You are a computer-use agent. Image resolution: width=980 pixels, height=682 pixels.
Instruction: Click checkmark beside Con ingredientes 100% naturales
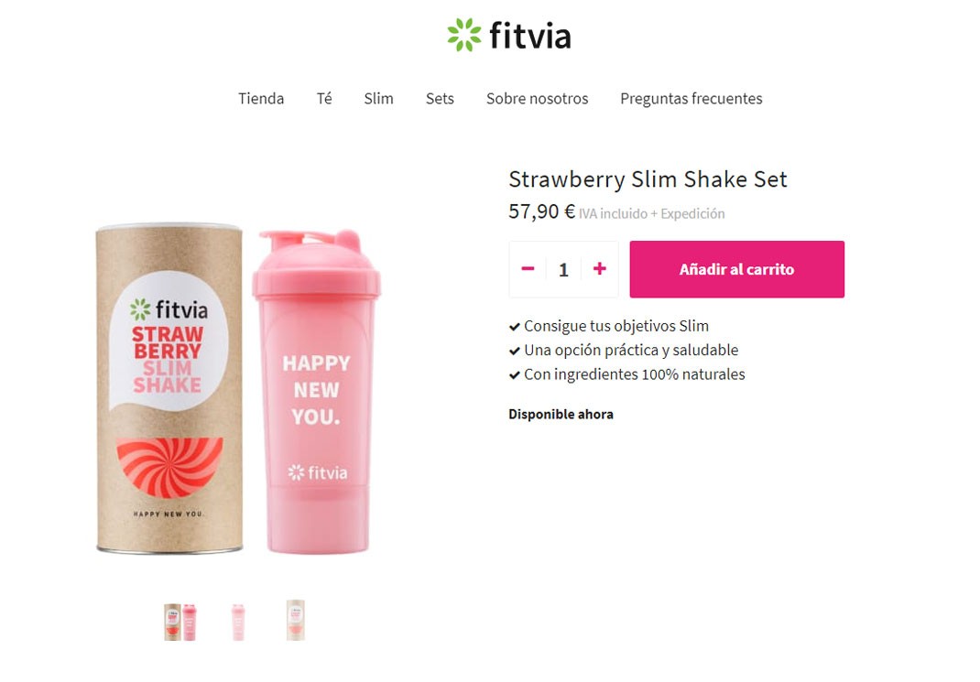pyautogui.click(x=515, y=375)
